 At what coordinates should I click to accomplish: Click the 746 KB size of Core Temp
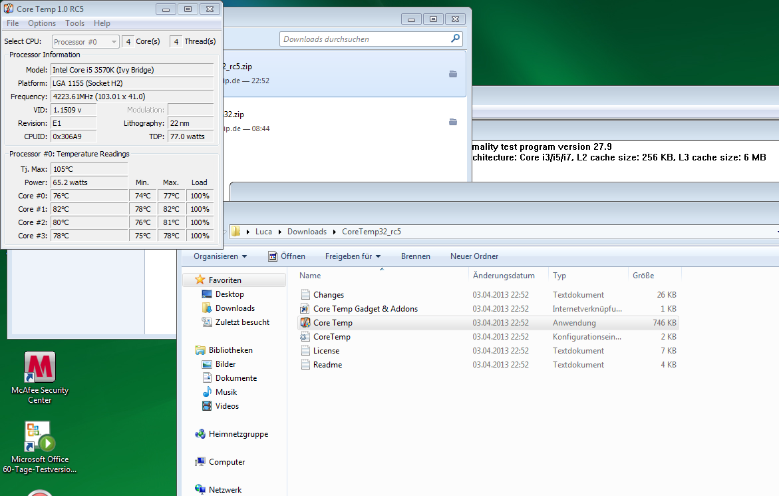tap(664, 322)
